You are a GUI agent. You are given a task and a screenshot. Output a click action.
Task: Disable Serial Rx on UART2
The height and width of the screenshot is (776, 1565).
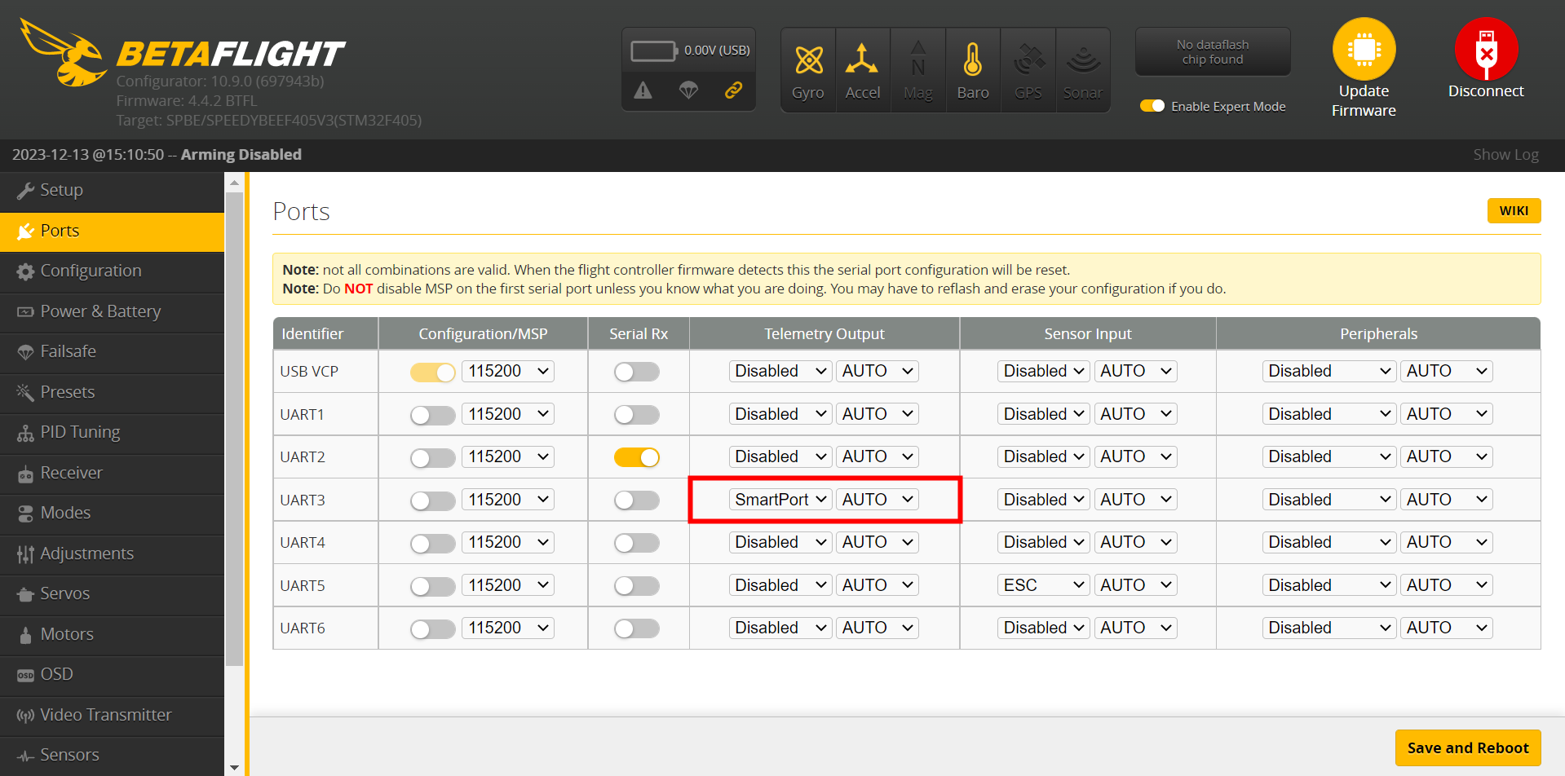point(637,458)
